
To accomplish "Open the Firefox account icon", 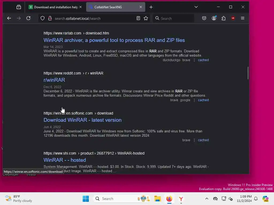I will (x=214, y=18).
